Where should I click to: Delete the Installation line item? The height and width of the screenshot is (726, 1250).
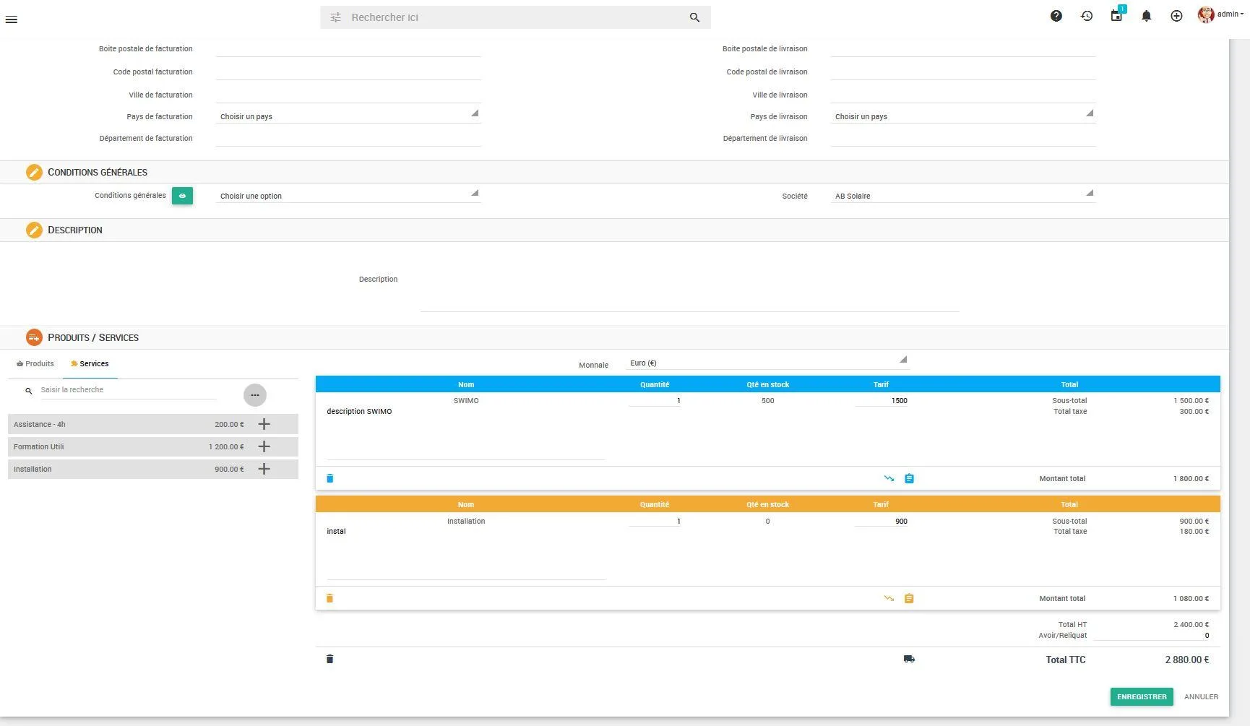330,598
